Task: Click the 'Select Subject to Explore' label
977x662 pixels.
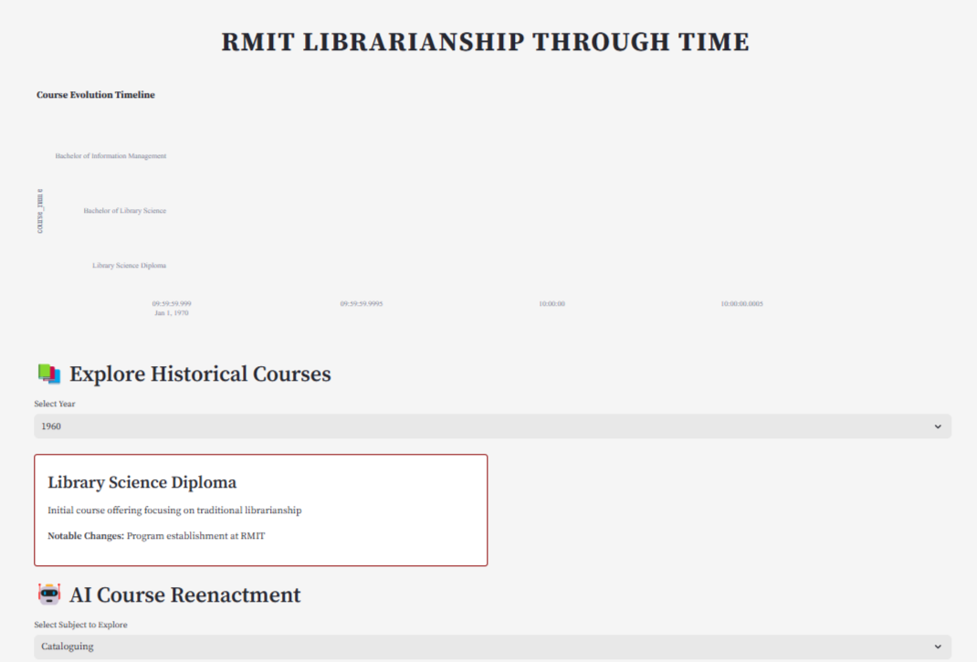Action: (81, 625)
